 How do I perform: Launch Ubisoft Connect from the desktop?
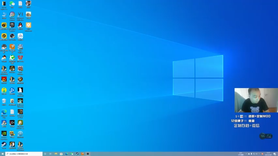click(x=12, y=16)
